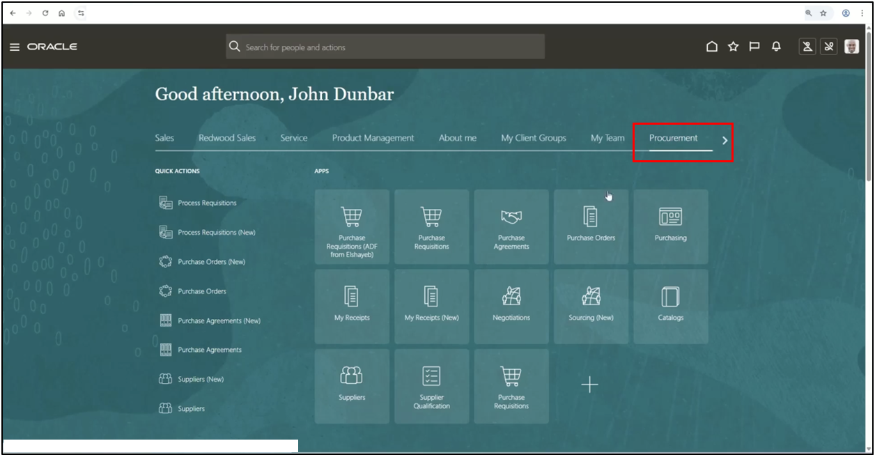Open the hamburger navigation menu
Image resolution: width=875 pixels, height=457 pixels.
[15, 47]
